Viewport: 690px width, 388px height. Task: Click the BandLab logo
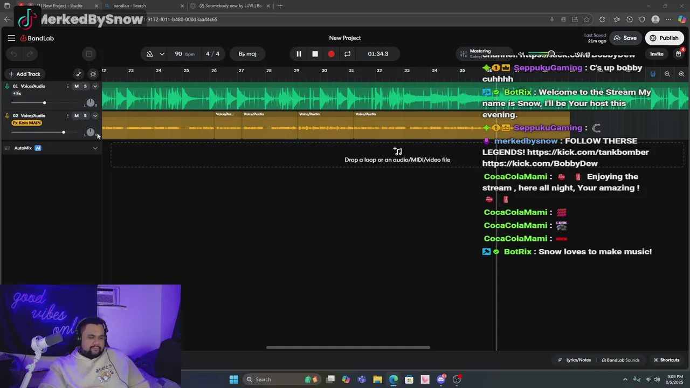click(x=37, y=38)
